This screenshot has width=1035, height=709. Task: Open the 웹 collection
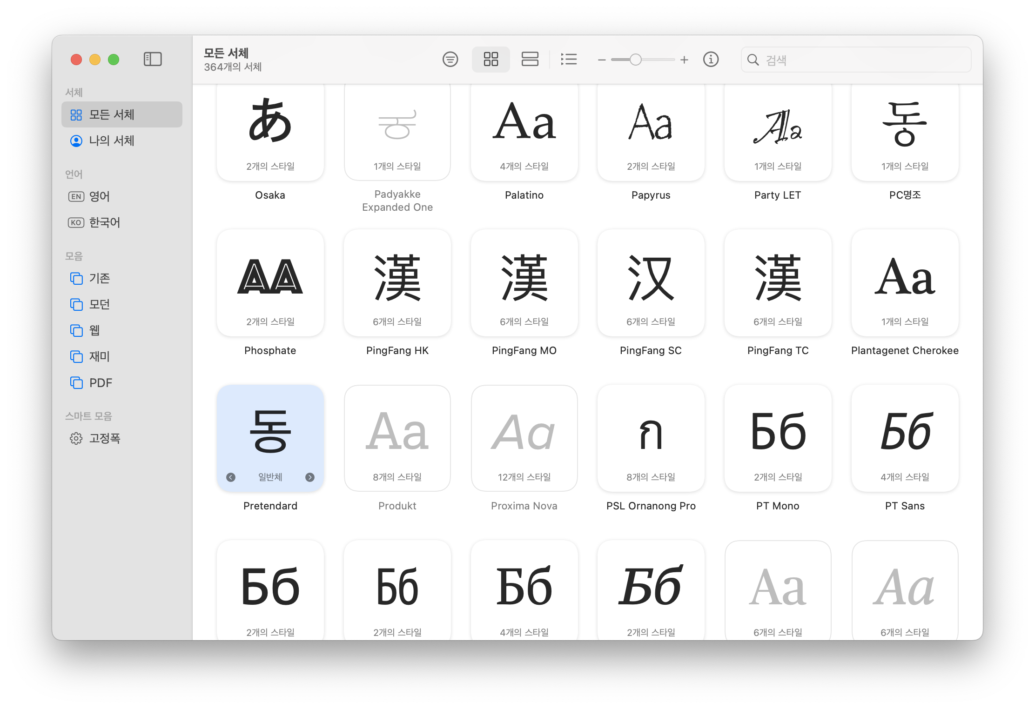[122, 330]
